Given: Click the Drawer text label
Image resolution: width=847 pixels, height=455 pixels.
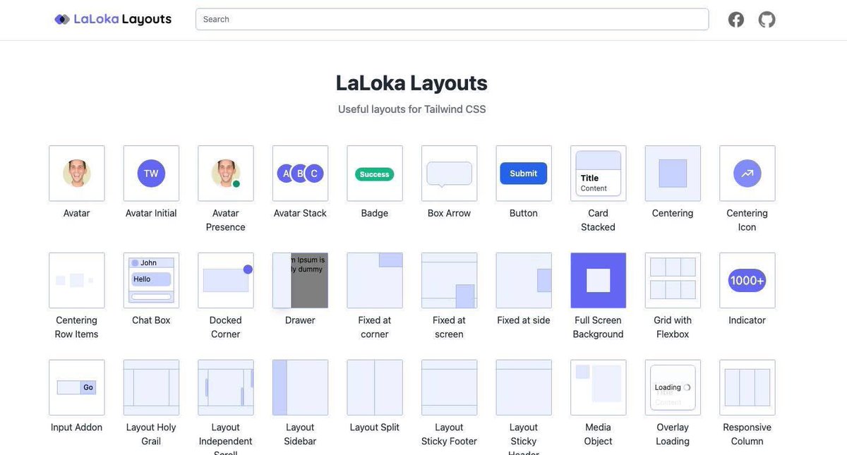Looking at the screenshot, I should pyautogui.click(x=300, y=320).
